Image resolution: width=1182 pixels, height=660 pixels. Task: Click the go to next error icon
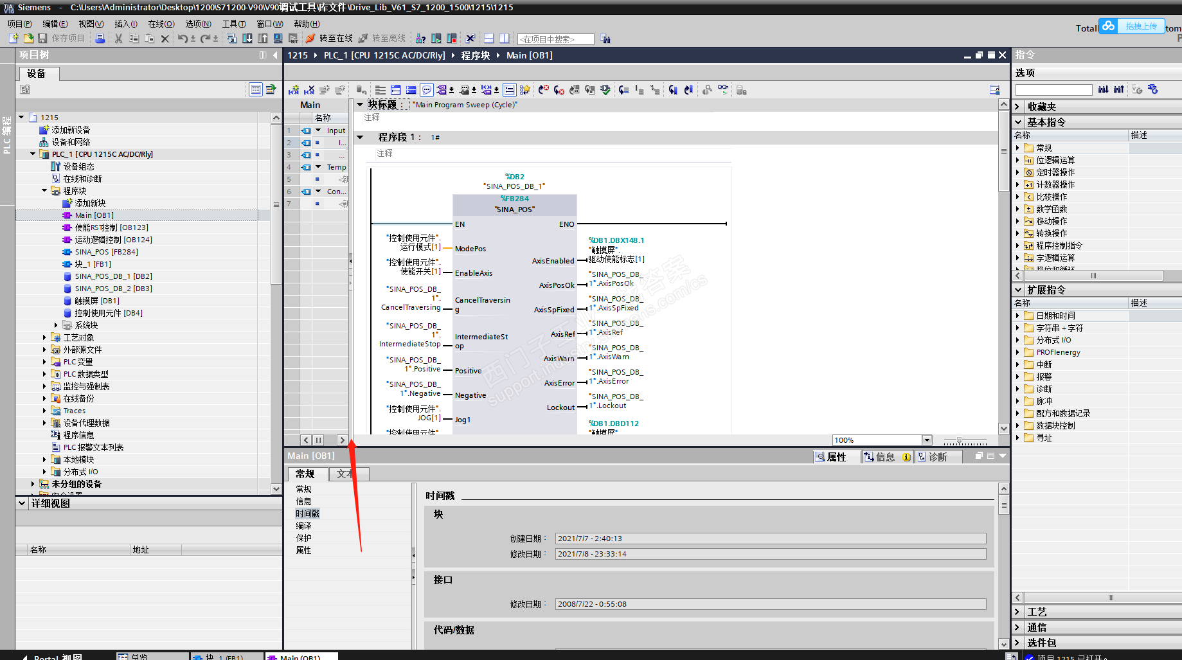point(559,90)
